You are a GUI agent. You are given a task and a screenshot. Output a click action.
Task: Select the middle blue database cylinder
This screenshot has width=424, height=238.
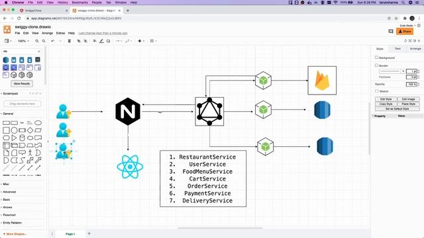click(323, 110)
